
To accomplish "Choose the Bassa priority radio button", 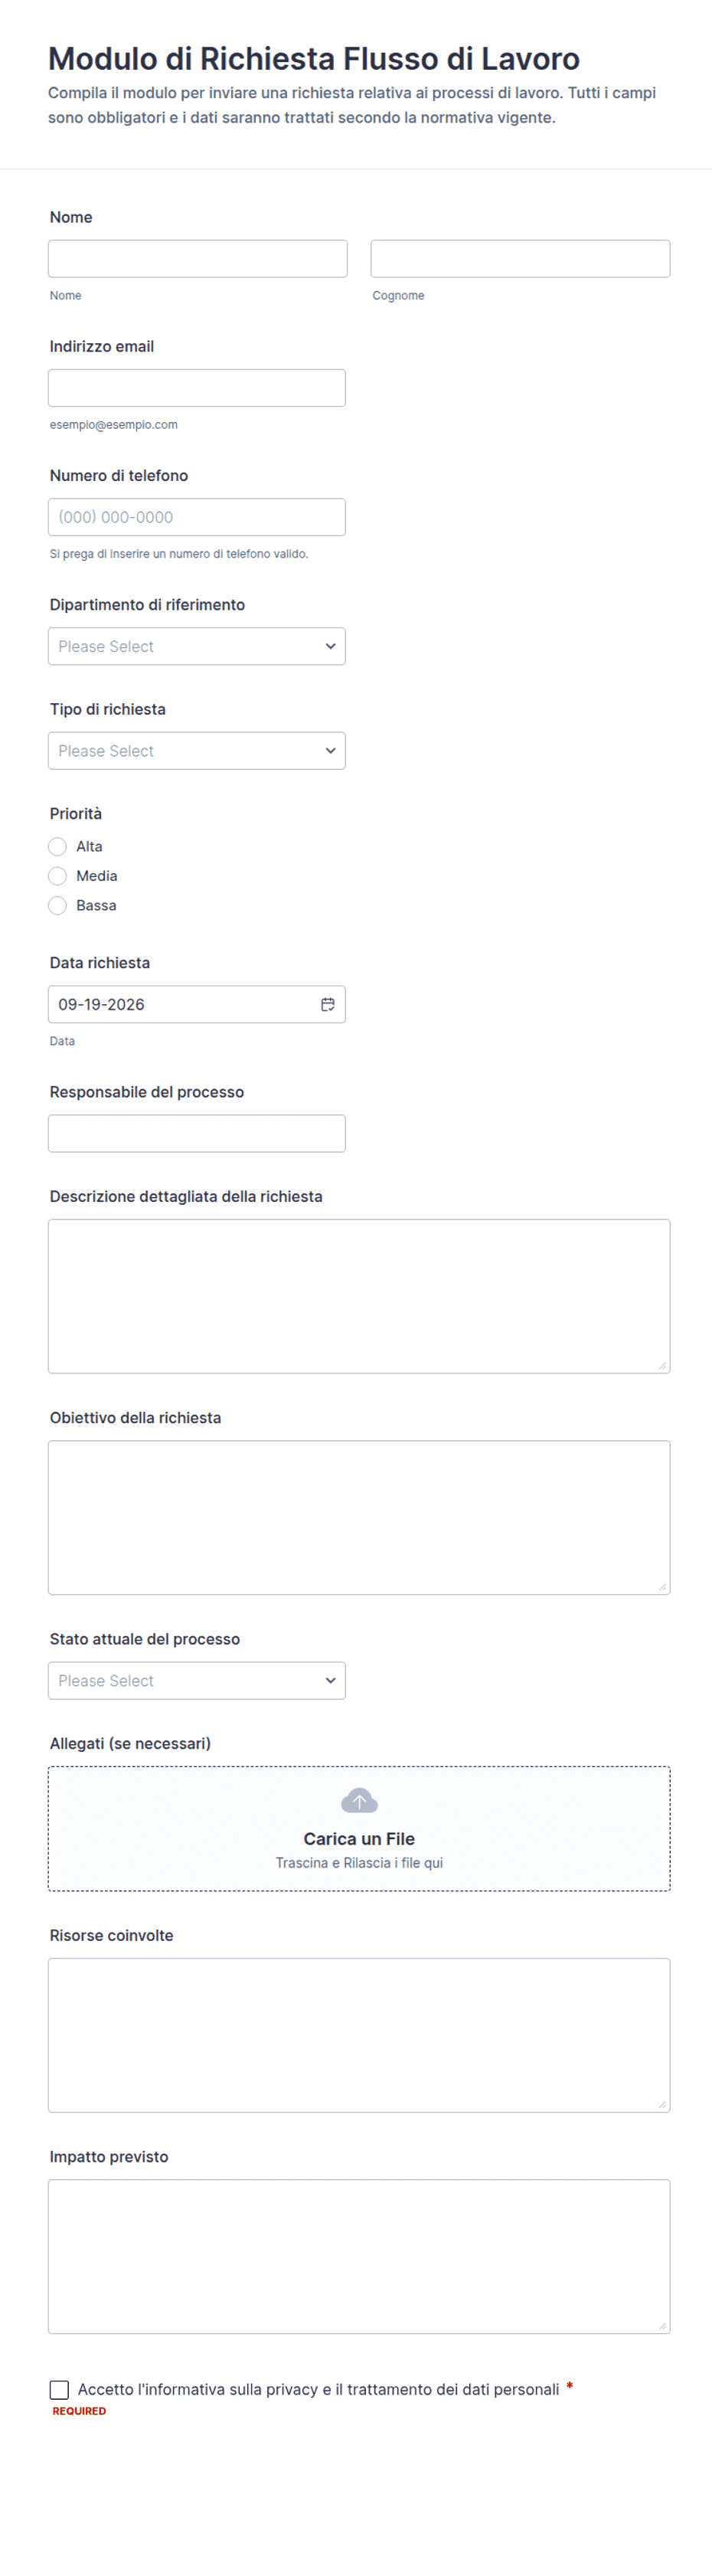I will tap(58, 905).
